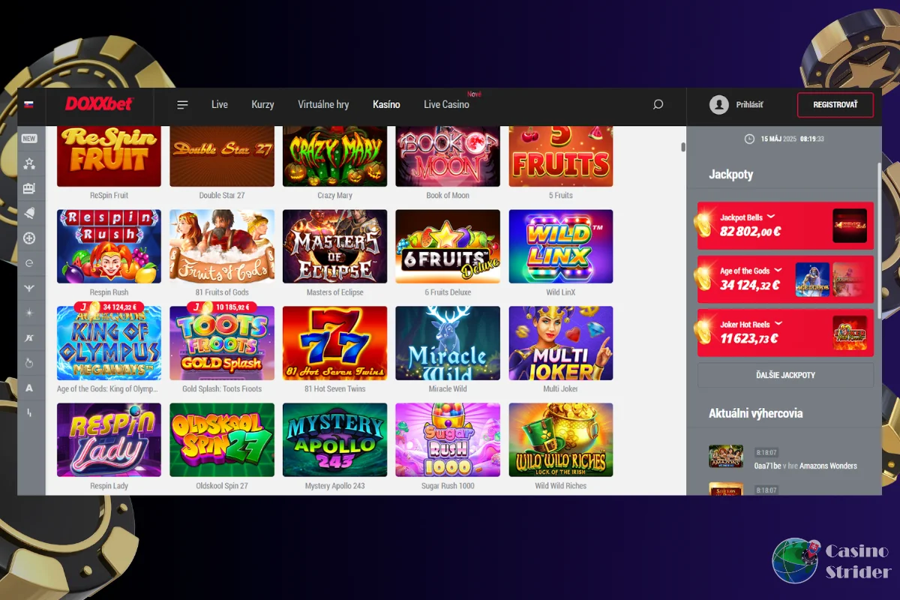This screenshot has width=900, height=600.
Task: Expand the Joker Hot Reels jackpot
Action: coord(778,324)
